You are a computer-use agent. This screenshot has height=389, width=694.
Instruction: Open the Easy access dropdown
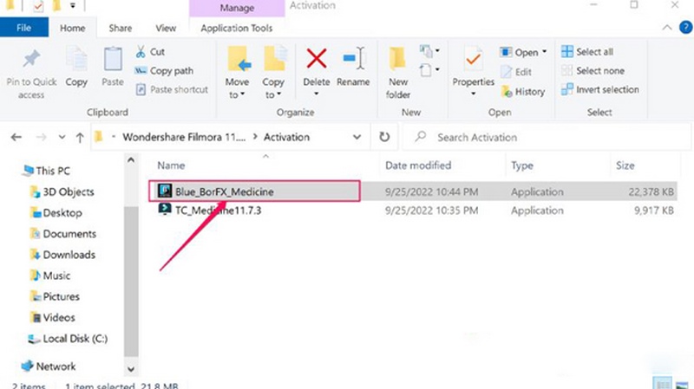point(429,70)
